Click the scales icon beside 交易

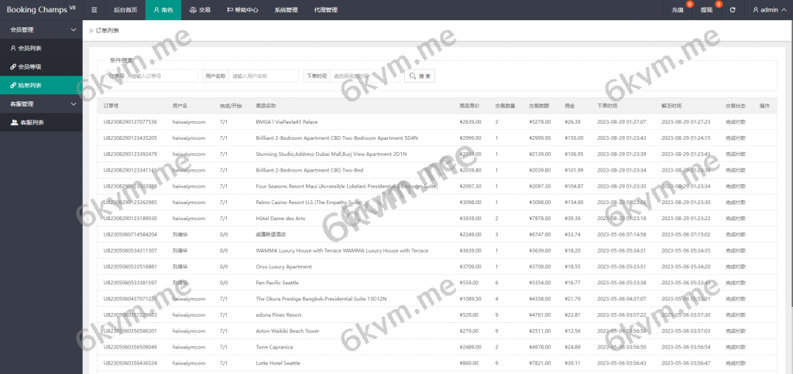(x=193, y=10)
